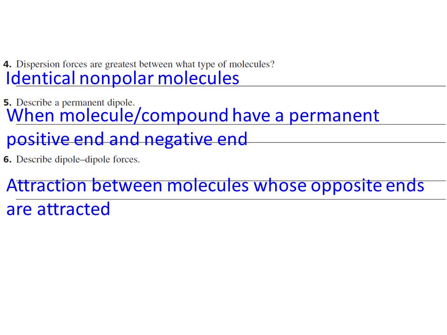Select the 'Identical nonpolar molecules' answer
This screenshot has height=335, width=447.
coord(122,78)
